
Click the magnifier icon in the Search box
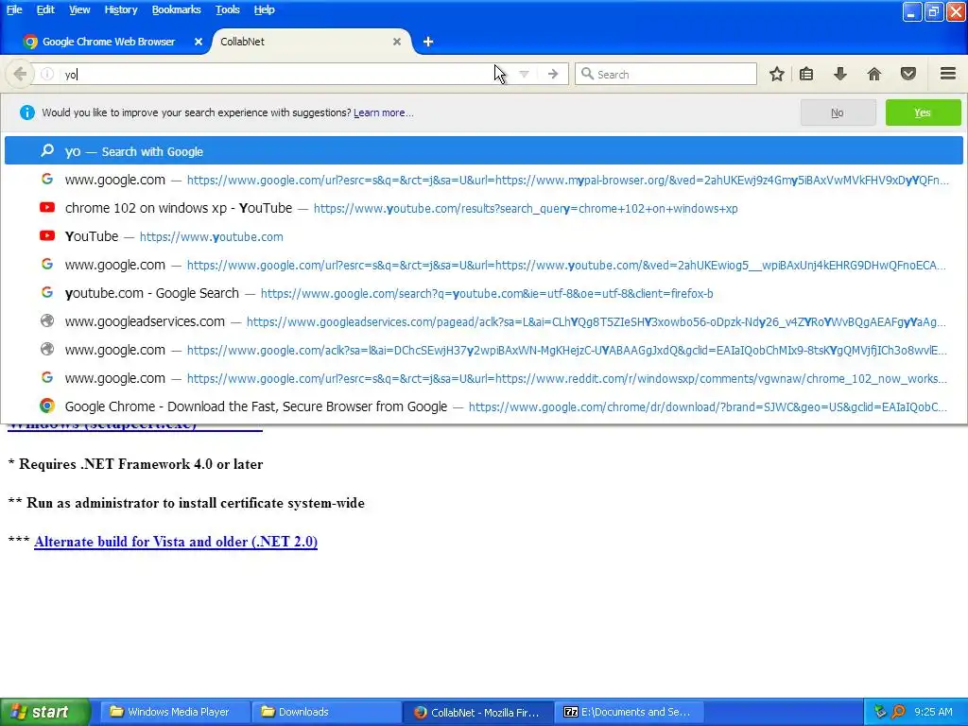pos(587,74)
